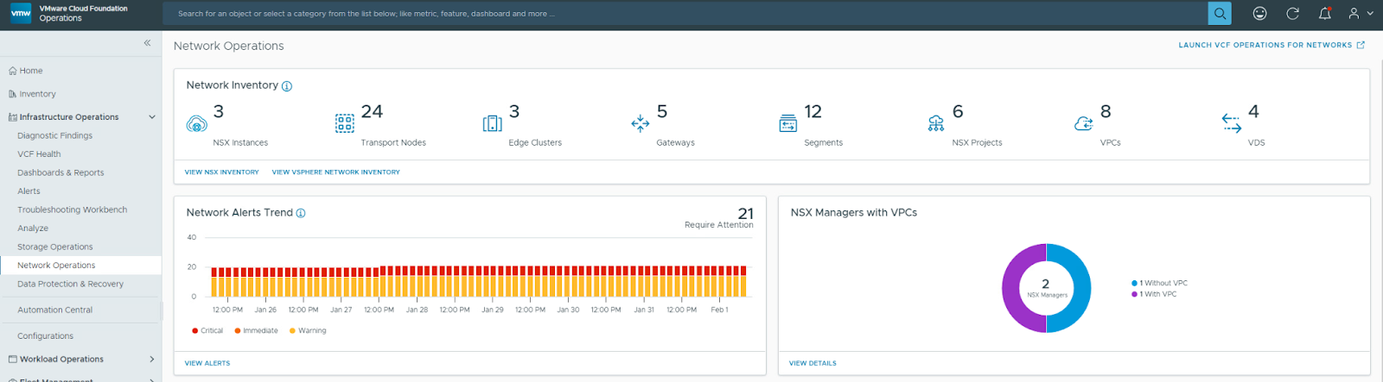This screenshot has width=1383, height=382.
Task: Click the 8 VPCs count
Action: point(1106,112)
